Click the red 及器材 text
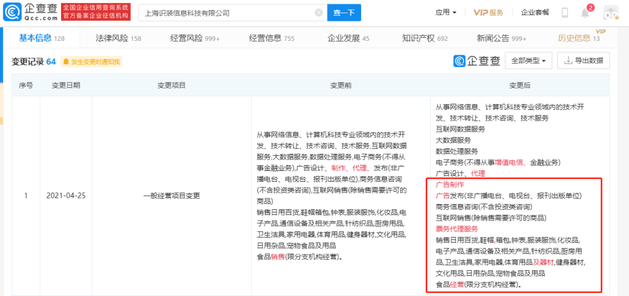The width and height of the screenshot is (629, 296). 543,262
